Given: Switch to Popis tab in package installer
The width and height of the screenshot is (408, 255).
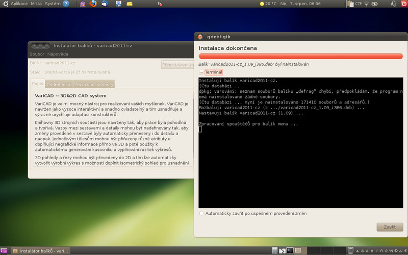Looking at the screenshot, I should click(37, 84).
